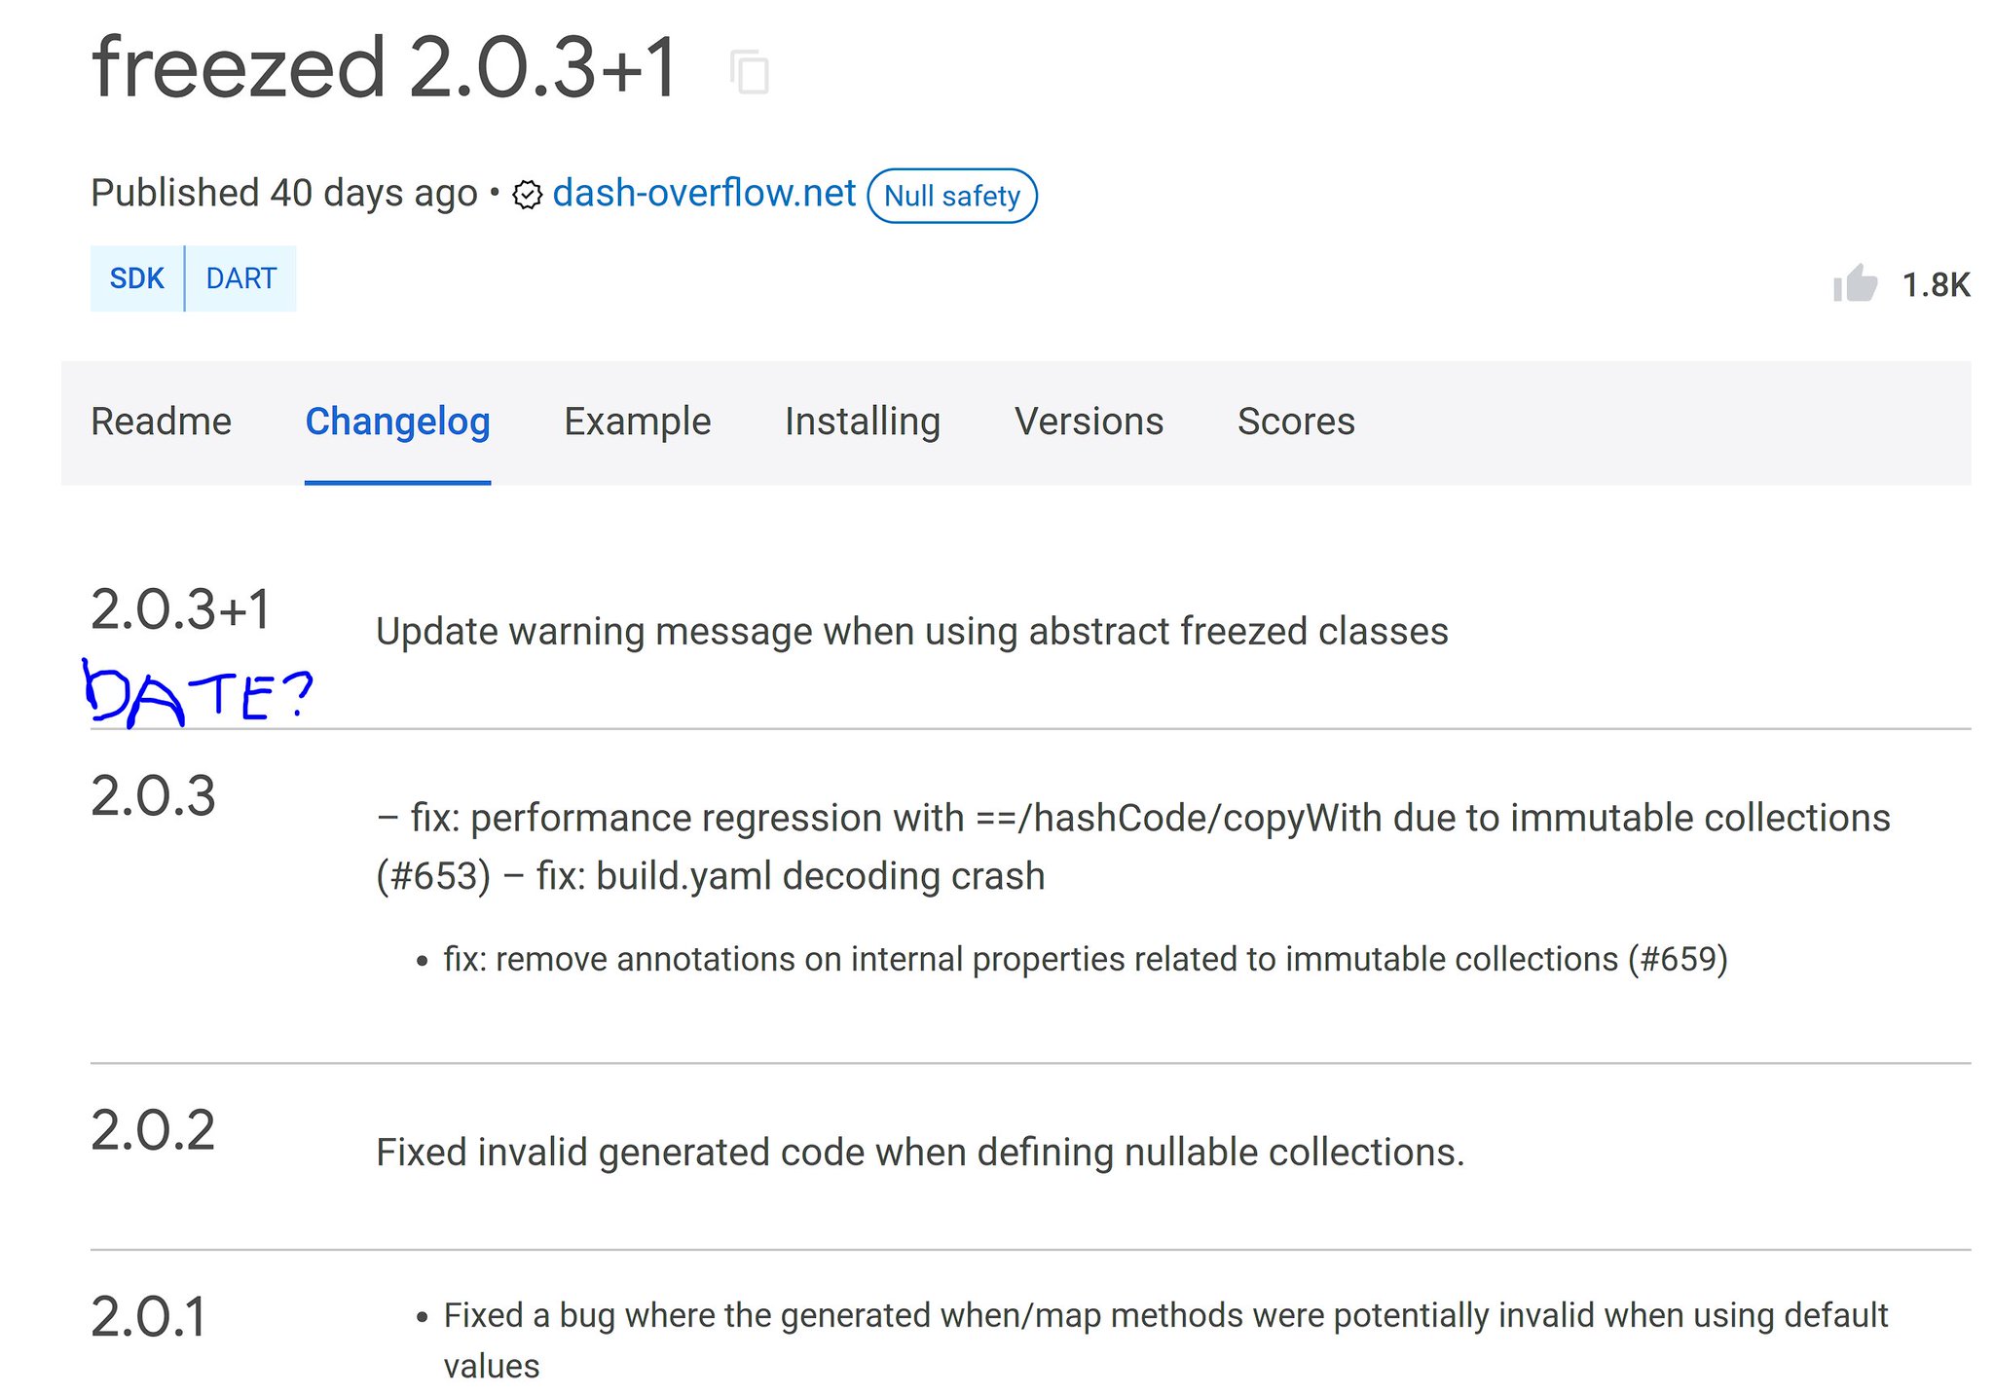
Task: Select the DART platform badge
Action: 241,278
